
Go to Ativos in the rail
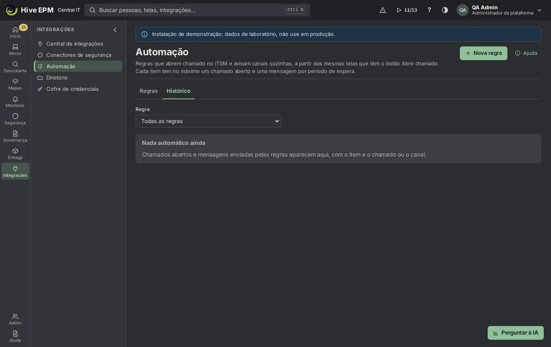(x=15, y=50)
